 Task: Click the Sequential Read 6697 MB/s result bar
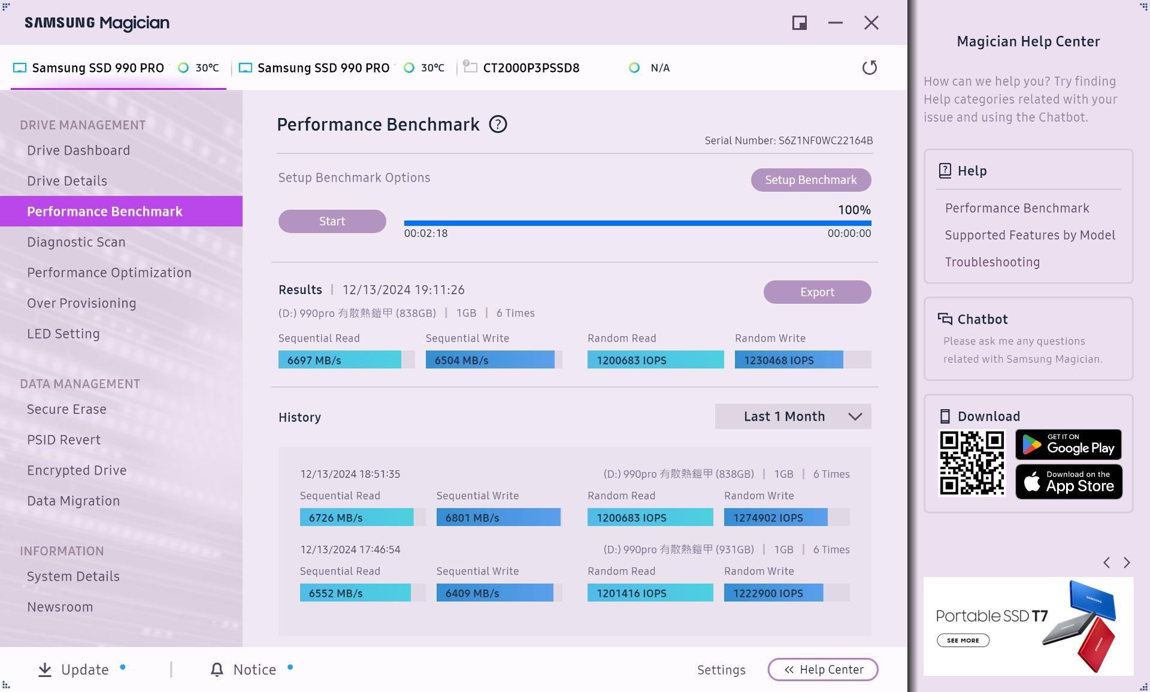tap(346, 360)
